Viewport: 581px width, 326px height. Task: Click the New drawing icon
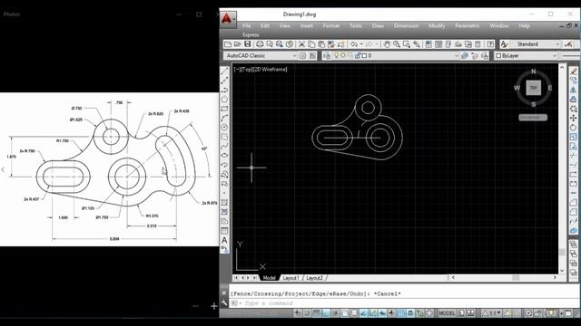tap(228, 44)
